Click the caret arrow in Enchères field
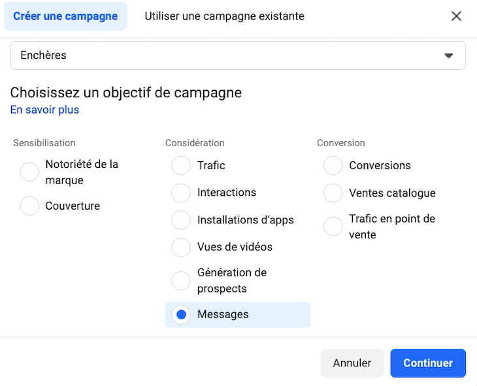Viewport: 477px width, 386px height. pos(449,56)
